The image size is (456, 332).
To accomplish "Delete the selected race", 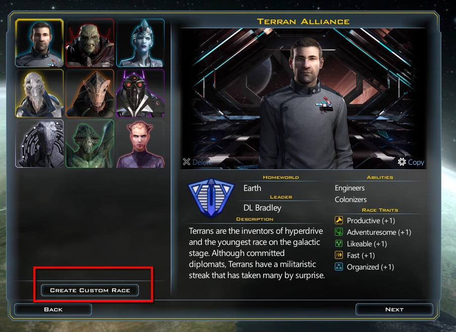I will pyautogui.click(x=197, y=162).
